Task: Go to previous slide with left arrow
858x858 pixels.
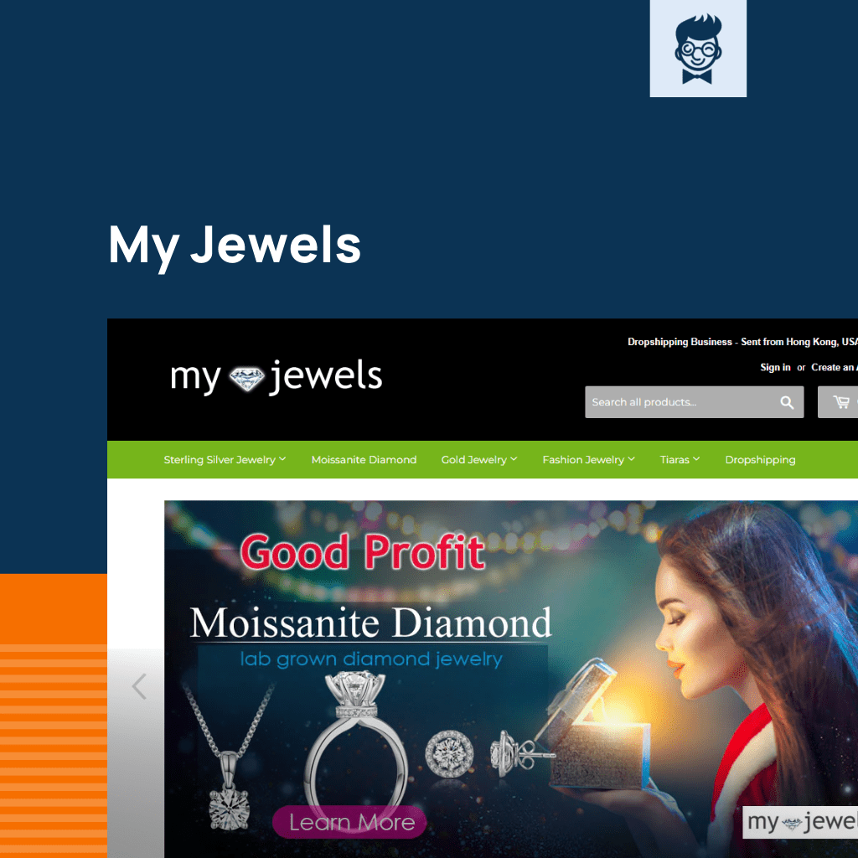Action: coord(139,686)
